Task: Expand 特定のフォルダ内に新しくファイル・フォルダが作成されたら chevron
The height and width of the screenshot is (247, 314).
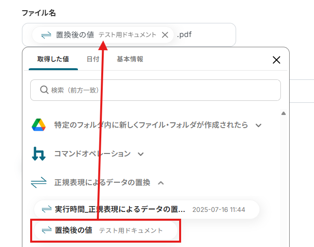Action: click(x=259, y=125)
